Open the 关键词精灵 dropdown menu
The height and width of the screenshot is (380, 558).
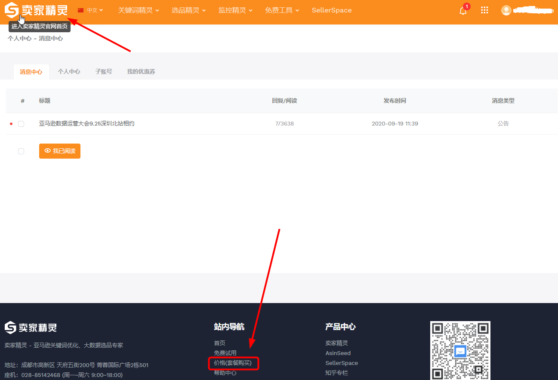[136, 10]
